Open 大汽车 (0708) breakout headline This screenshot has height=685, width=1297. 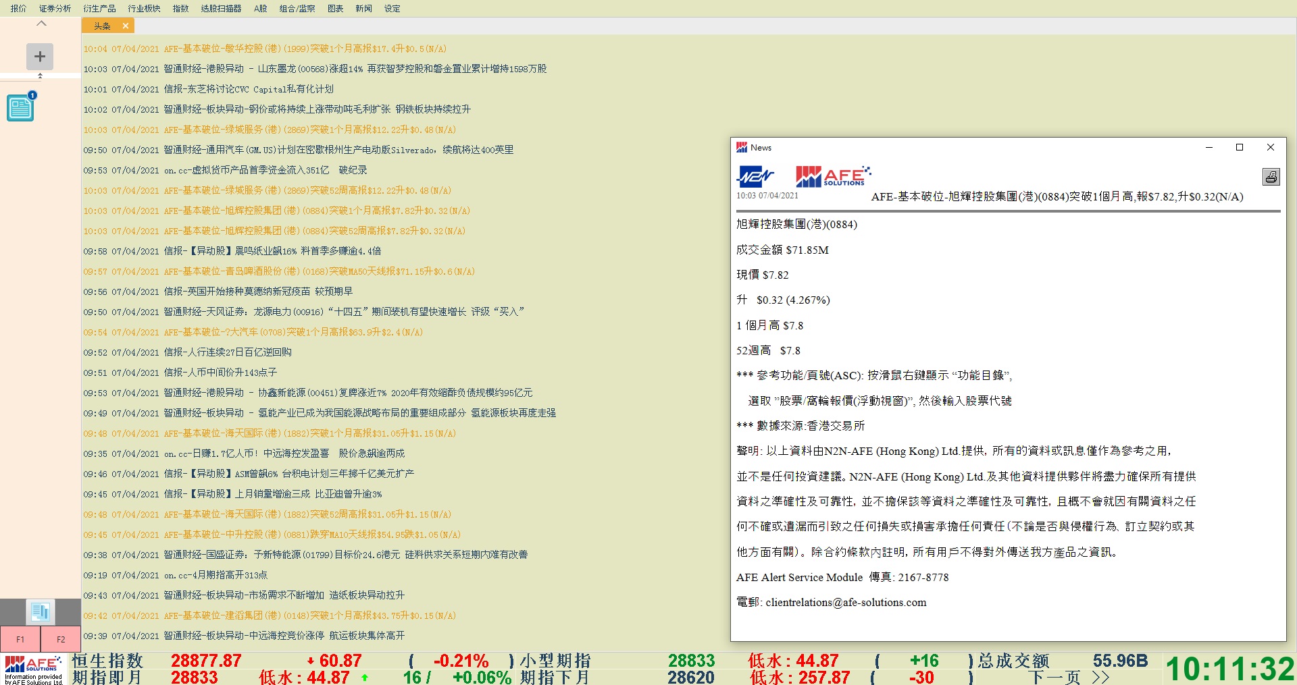point(253,332)
